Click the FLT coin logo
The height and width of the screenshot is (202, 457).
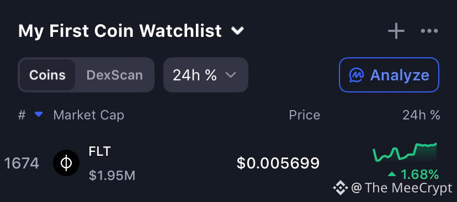click(66, 163)
